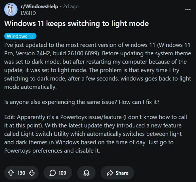The height and width of the screenshot is (182, 196).
Task: Click the r/WindowsHelp community avatar
Action: coord(10,9)
